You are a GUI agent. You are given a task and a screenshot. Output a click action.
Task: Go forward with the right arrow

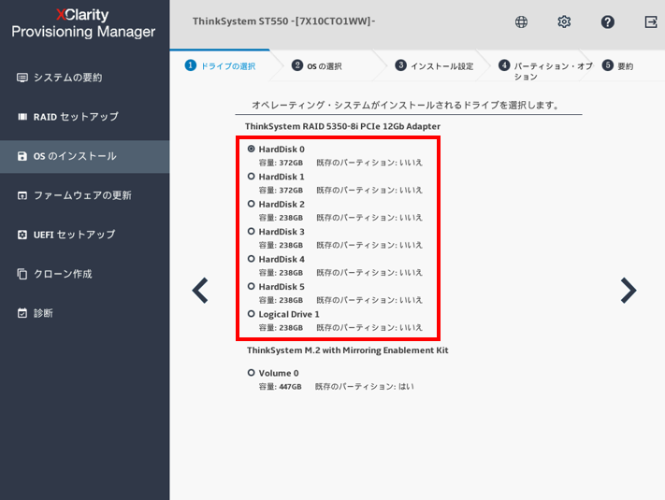pyautogui.click(x=629, y=291)
